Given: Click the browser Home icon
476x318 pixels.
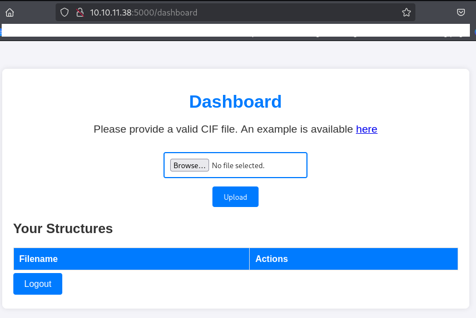Looking at the screenshot, I should 9,12.
